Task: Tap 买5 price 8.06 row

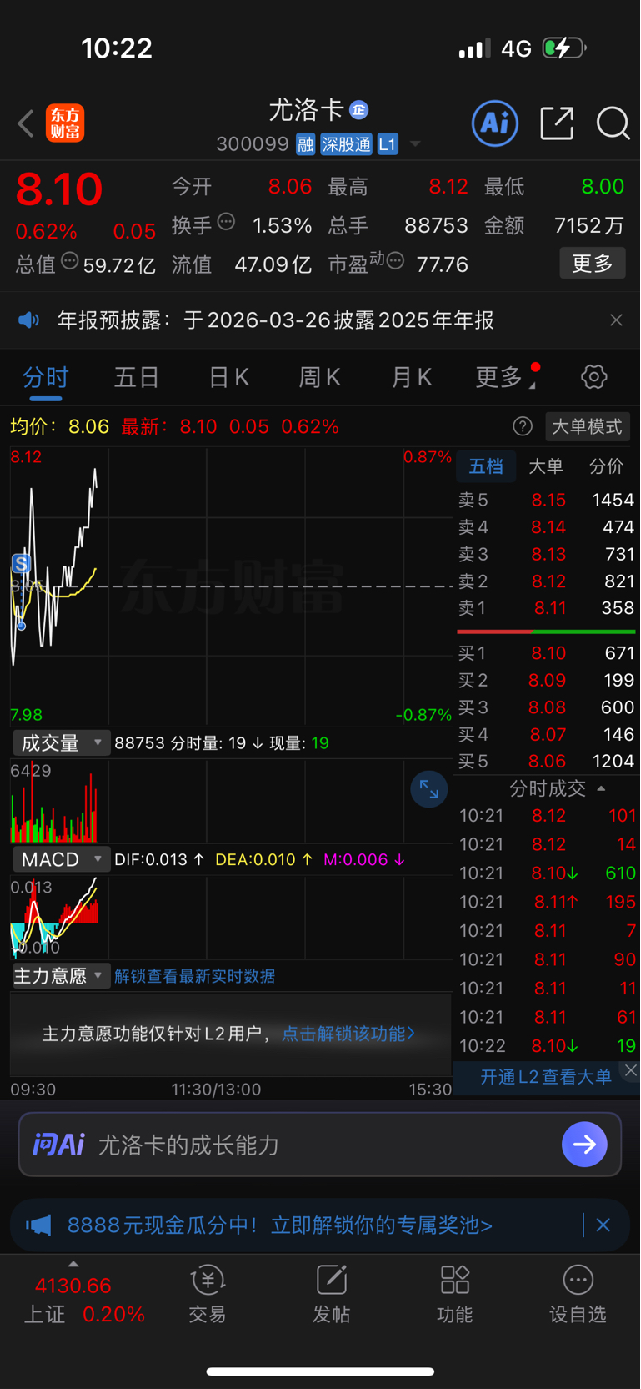Action: tap(547, 762)
